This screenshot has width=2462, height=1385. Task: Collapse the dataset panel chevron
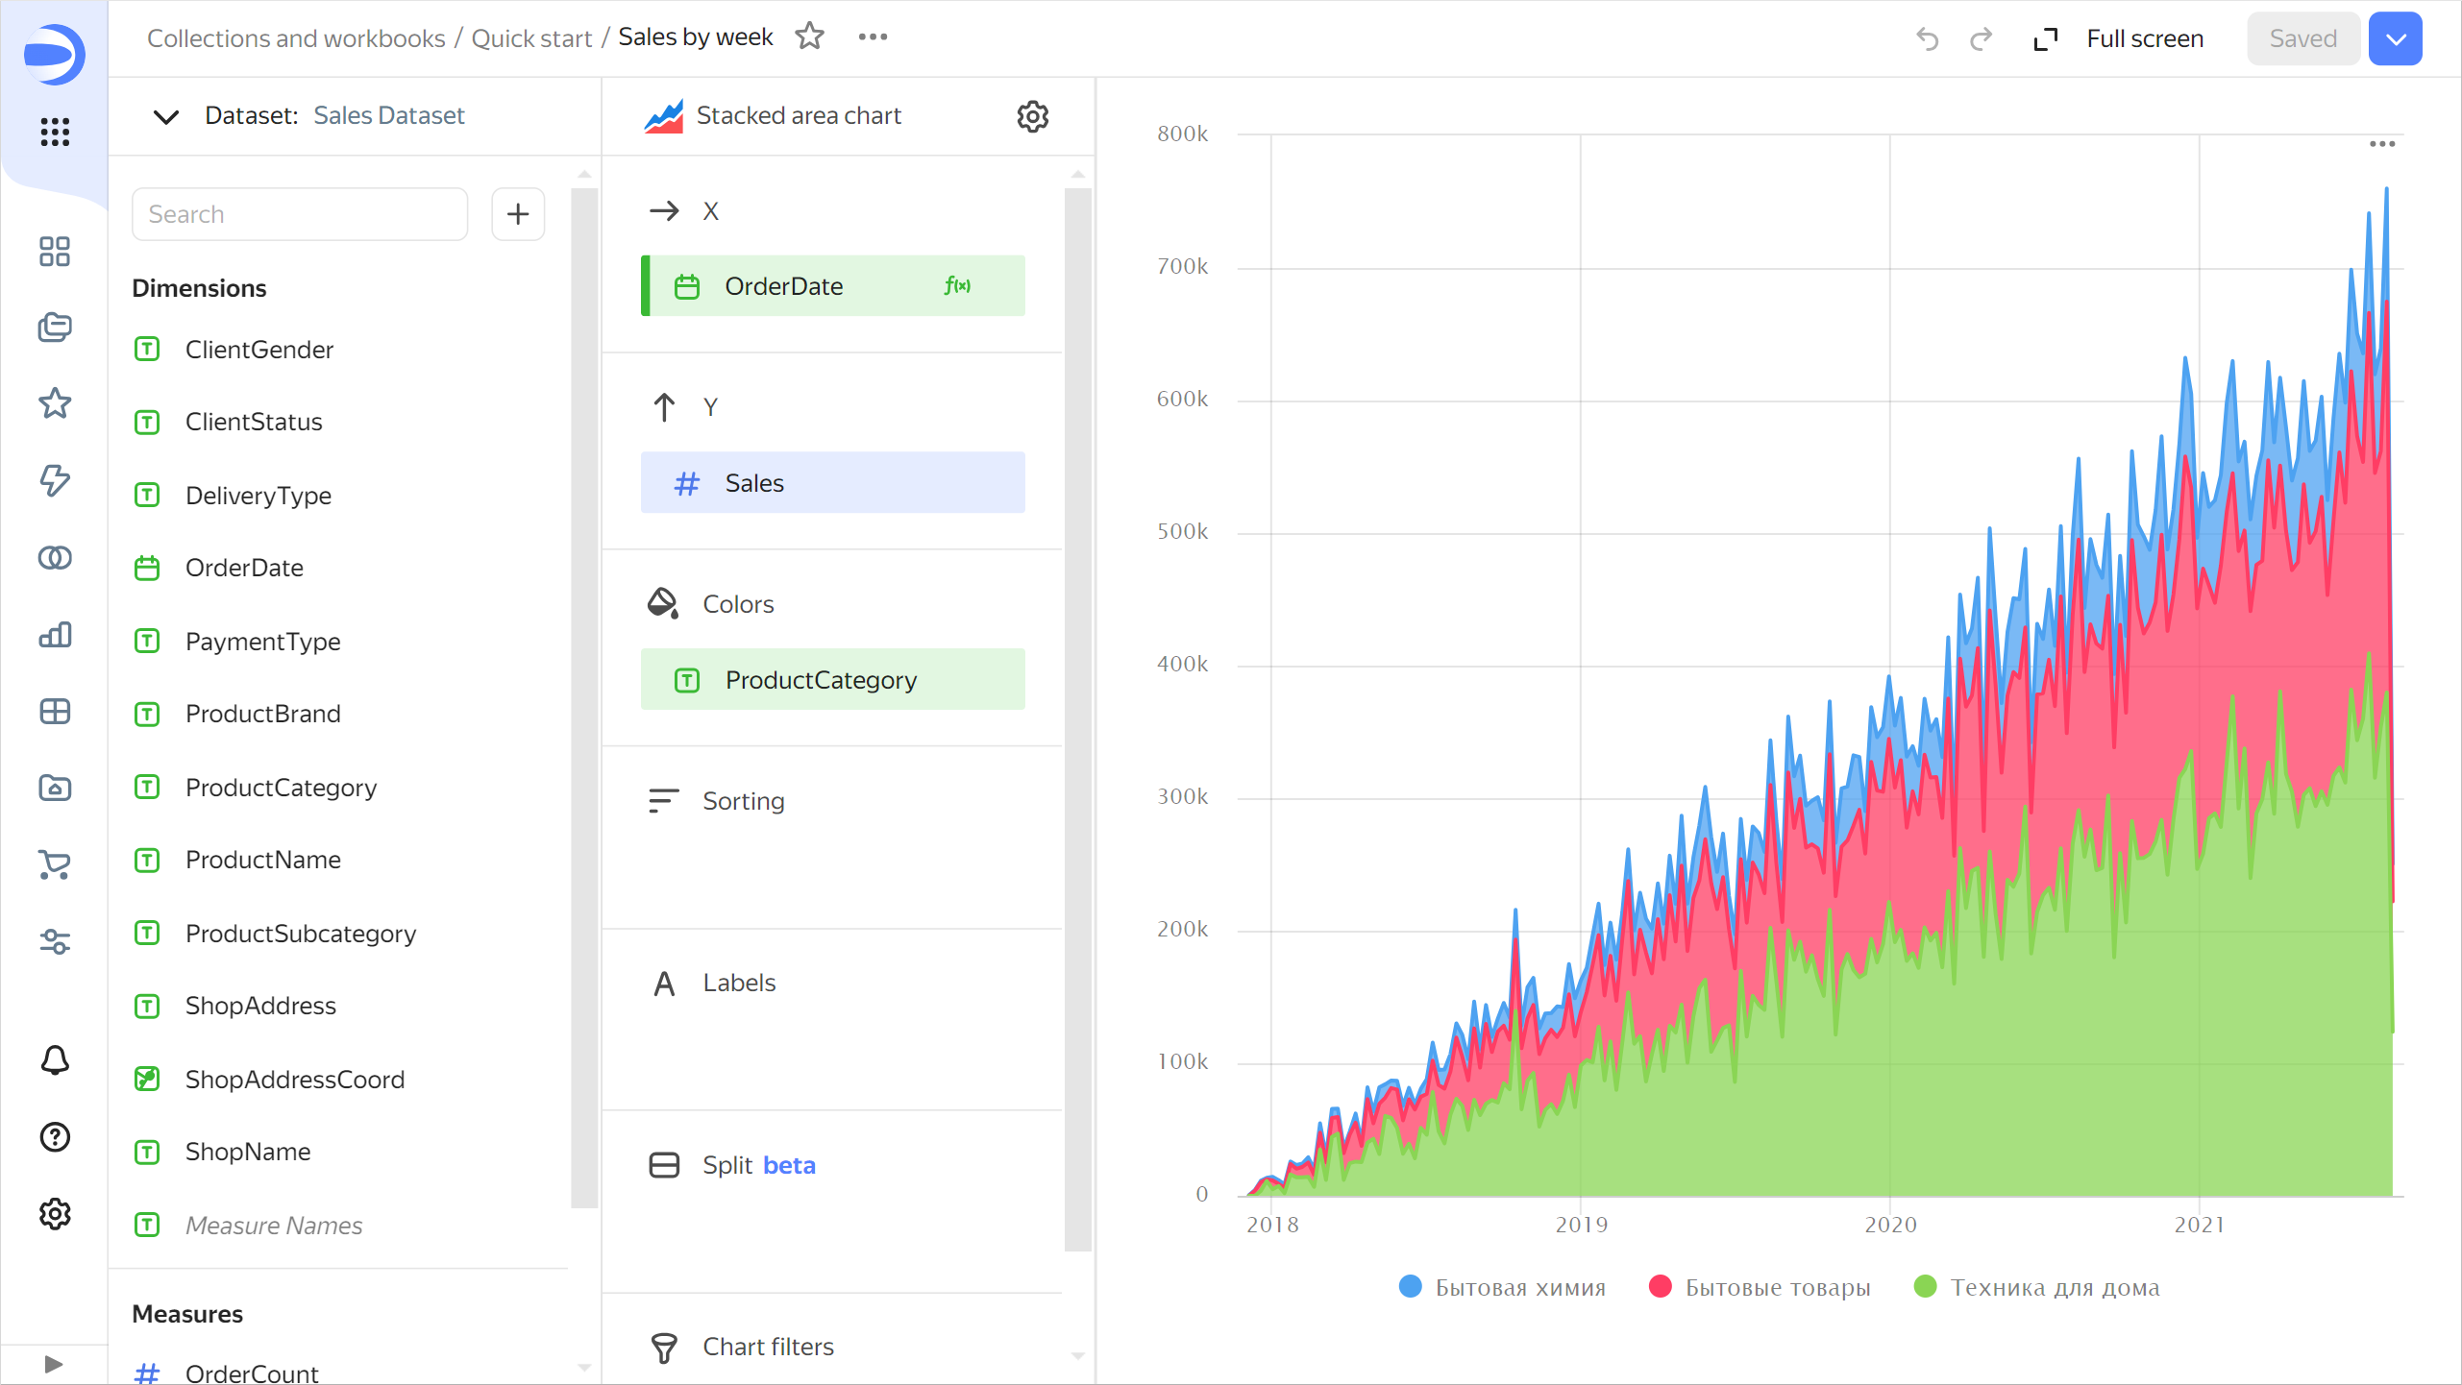click(166, 116)
